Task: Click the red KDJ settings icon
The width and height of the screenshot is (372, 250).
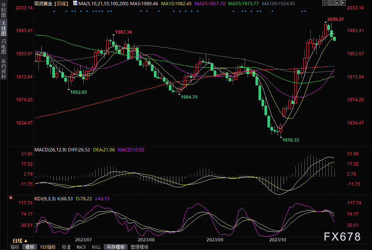Action: click(11, 198)
